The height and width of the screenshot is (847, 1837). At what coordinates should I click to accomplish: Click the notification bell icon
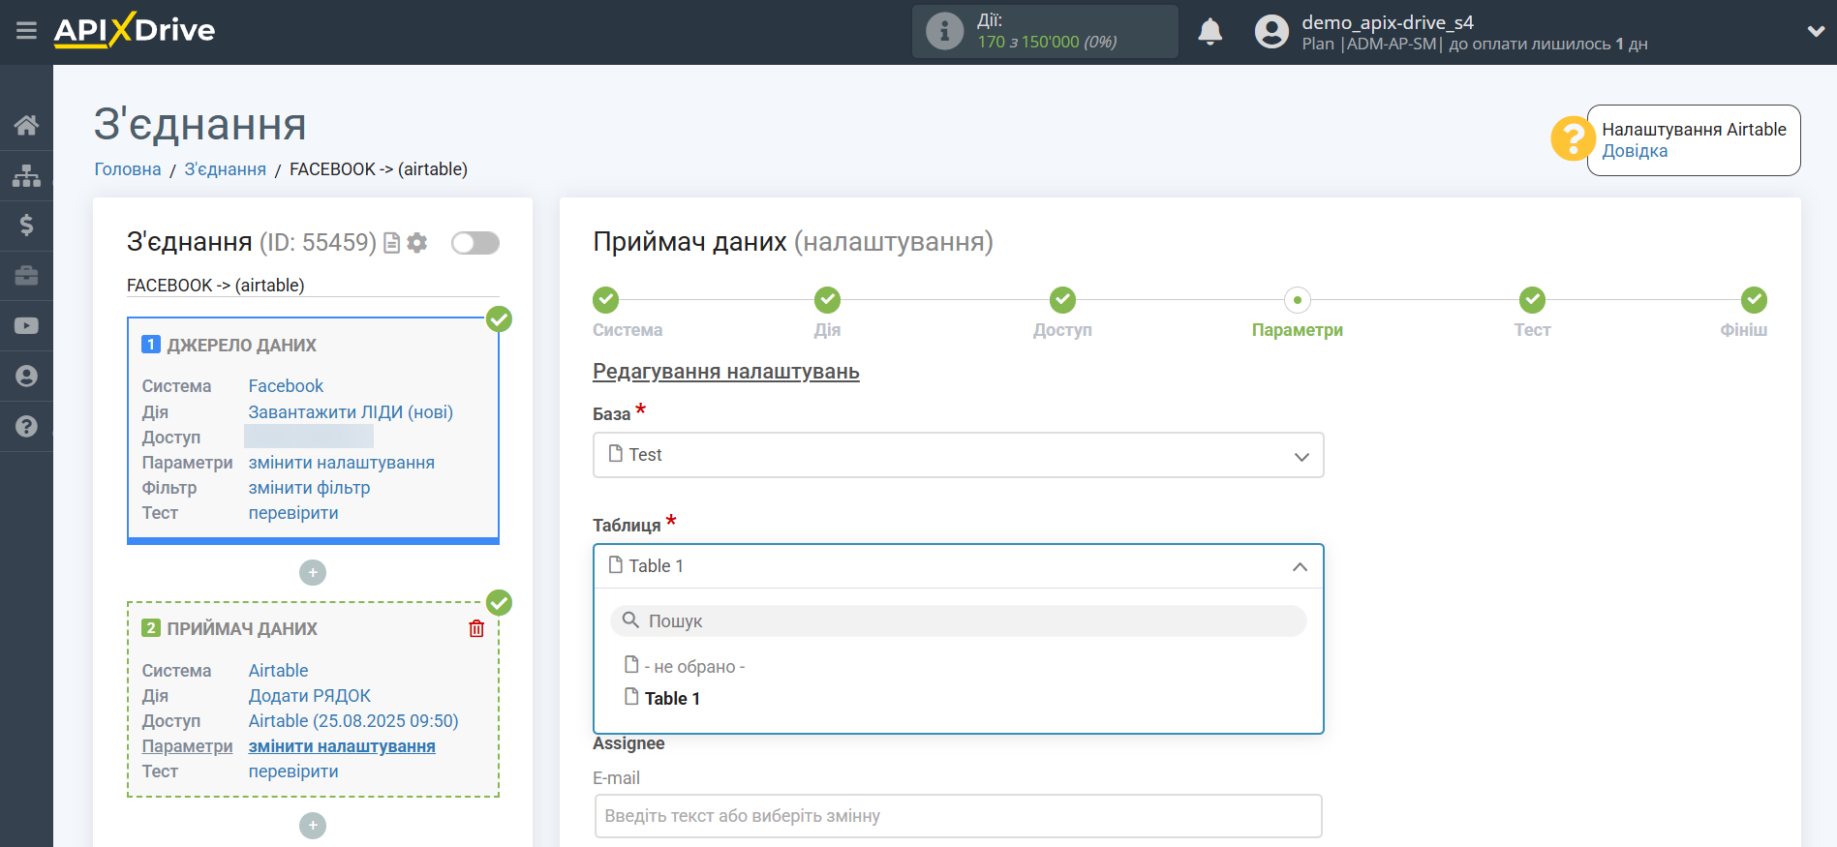1209,32
